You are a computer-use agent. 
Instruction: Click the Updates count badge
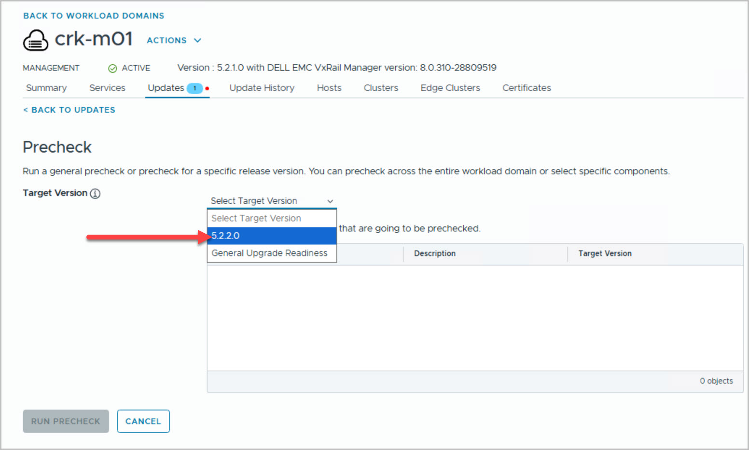(194, 88)
